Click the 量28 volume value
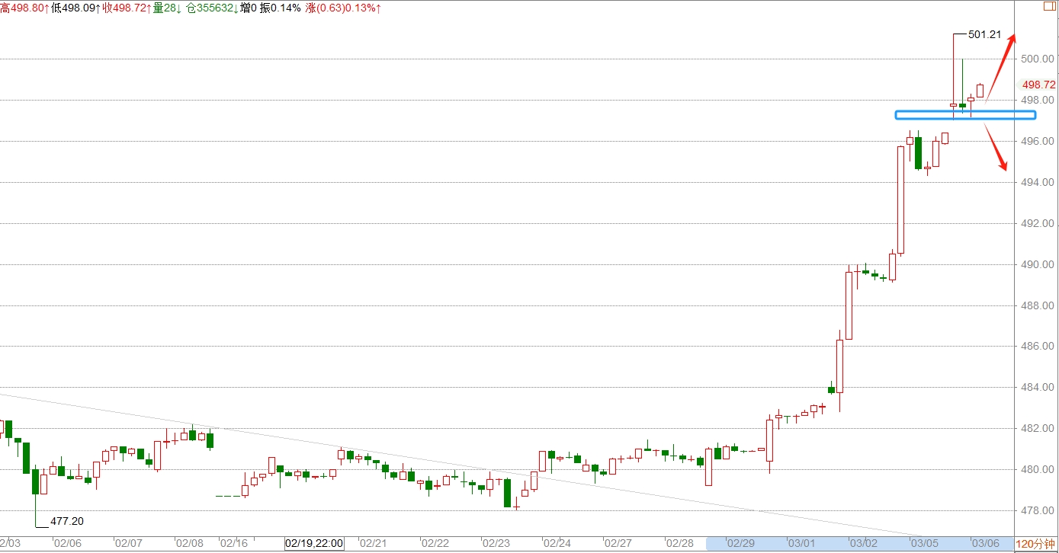The height and width of the screenshot is (553, 1059). (168, 8)
